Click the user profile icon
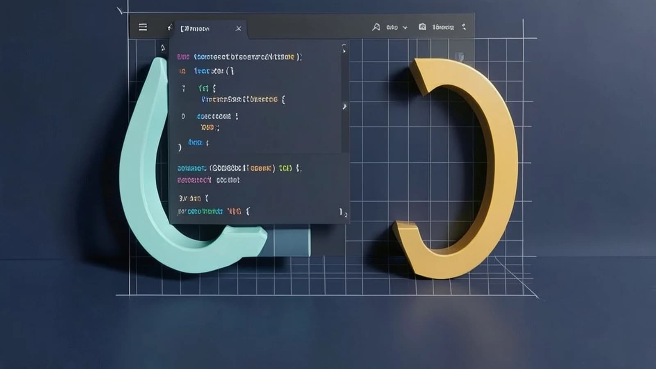 coord(376,27)
